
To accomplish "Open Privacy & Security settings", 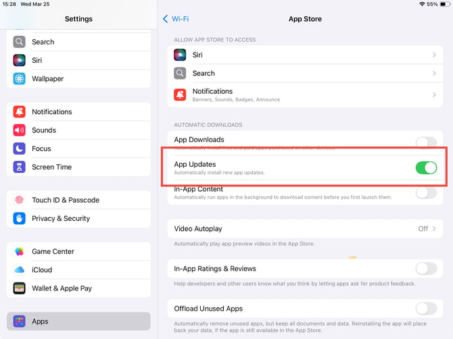I will [78, 218].
